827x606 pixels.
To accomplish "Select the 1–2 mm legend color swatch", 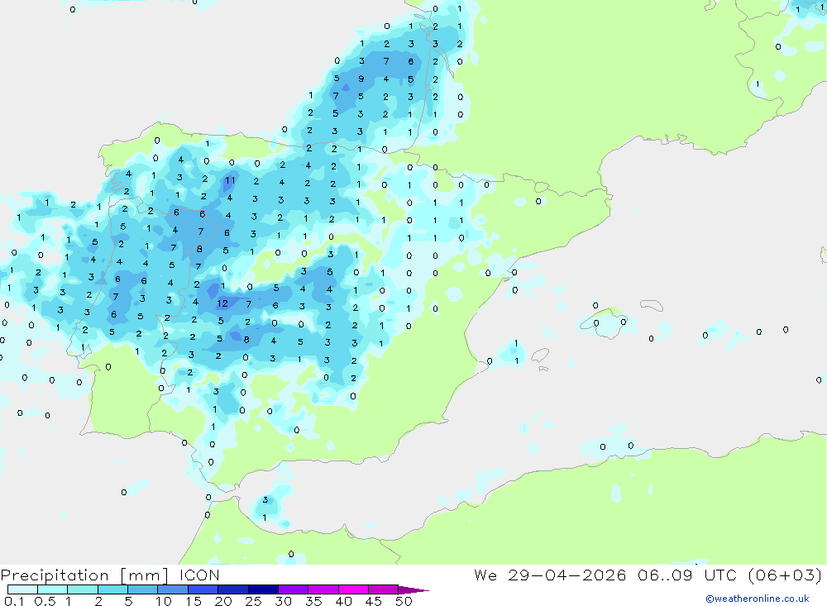I will 83,589.
